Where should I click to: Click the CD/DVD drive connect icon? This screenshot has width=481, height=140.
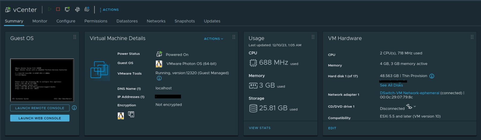[409, 106]
